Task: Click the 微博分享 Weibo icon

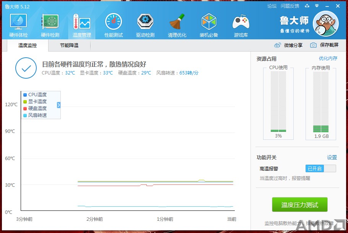Action: click(x=277, y=45)
